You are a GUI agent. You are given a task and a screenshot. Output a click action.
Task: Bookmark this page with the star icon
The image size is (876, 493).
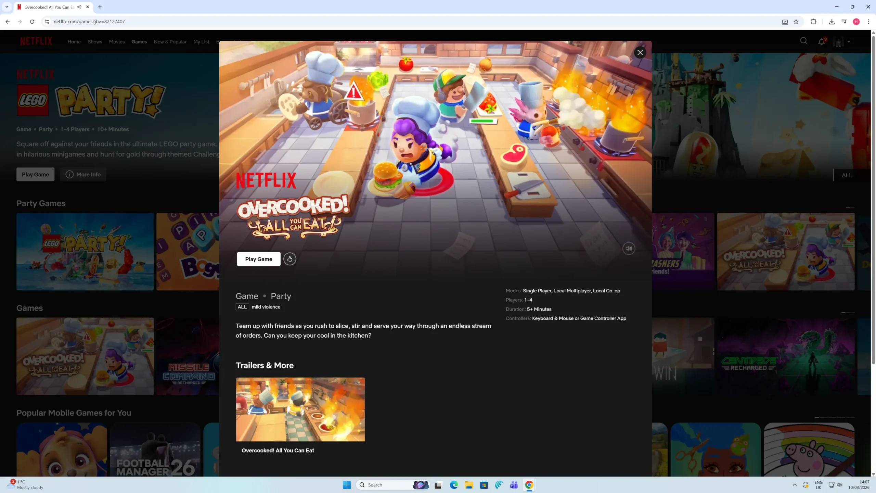[796, 22]
